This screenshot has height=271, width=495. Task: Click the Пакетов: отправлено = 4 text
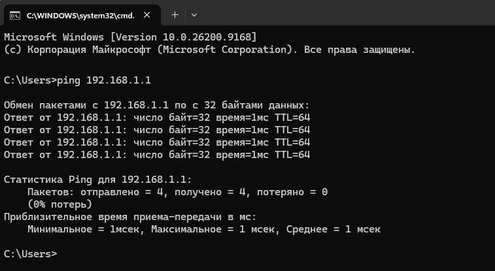click(95, 192)
